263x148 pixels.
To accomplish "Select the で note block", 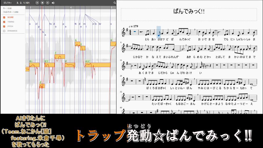I will click(x=82, y=48).
